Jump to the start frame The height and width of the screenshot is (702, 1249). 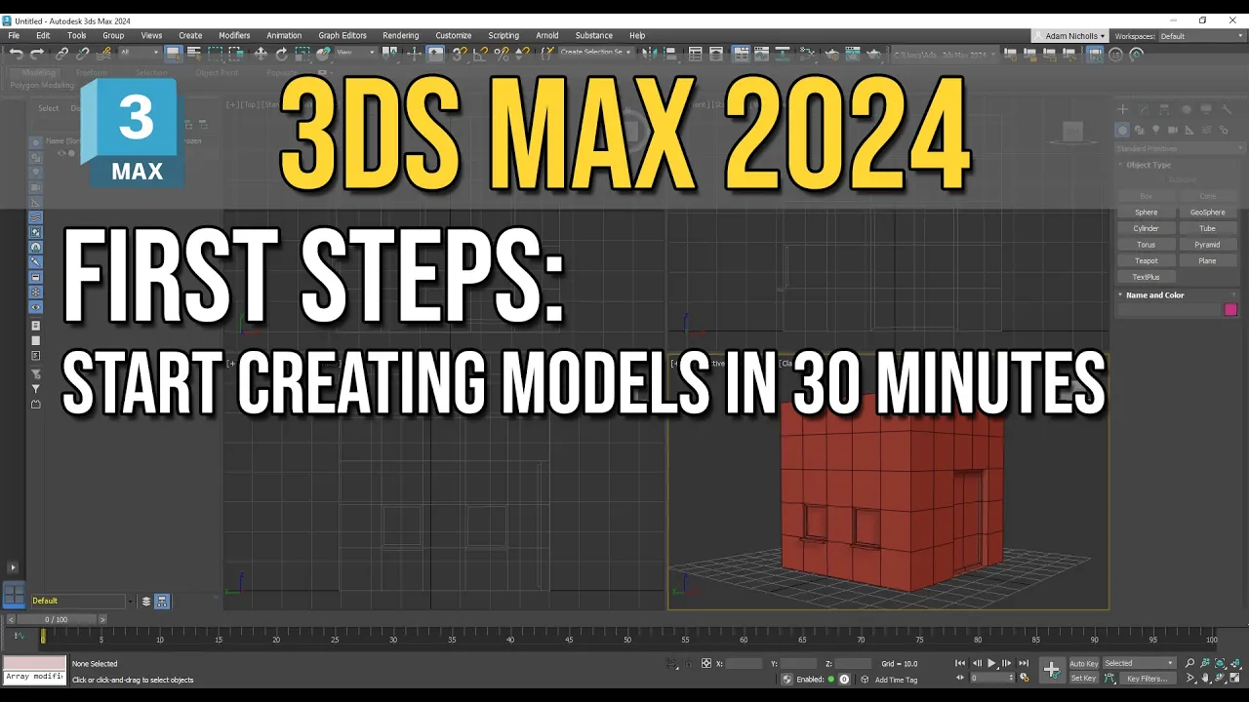pos(960,663)
